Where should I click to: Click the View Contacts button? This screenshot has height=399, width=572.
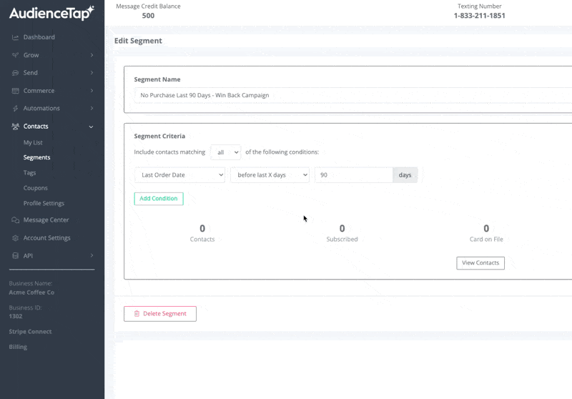480,263
